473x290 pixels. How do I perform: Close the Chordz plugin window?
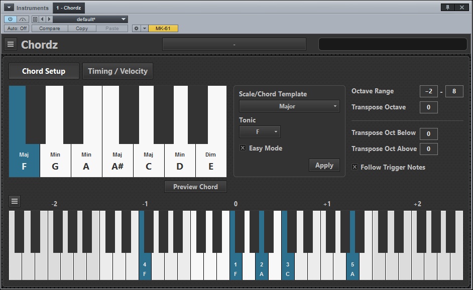click(462, 8)
